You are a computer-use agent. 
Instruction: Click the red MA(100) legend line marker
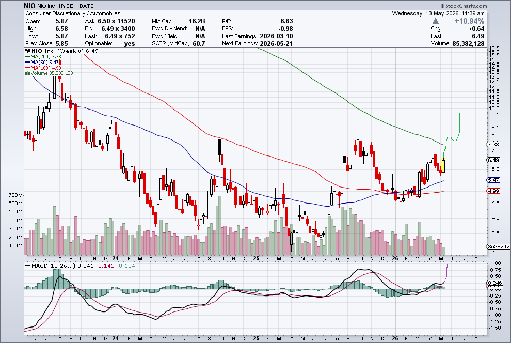pyautogui.click(x=28, y=68)
